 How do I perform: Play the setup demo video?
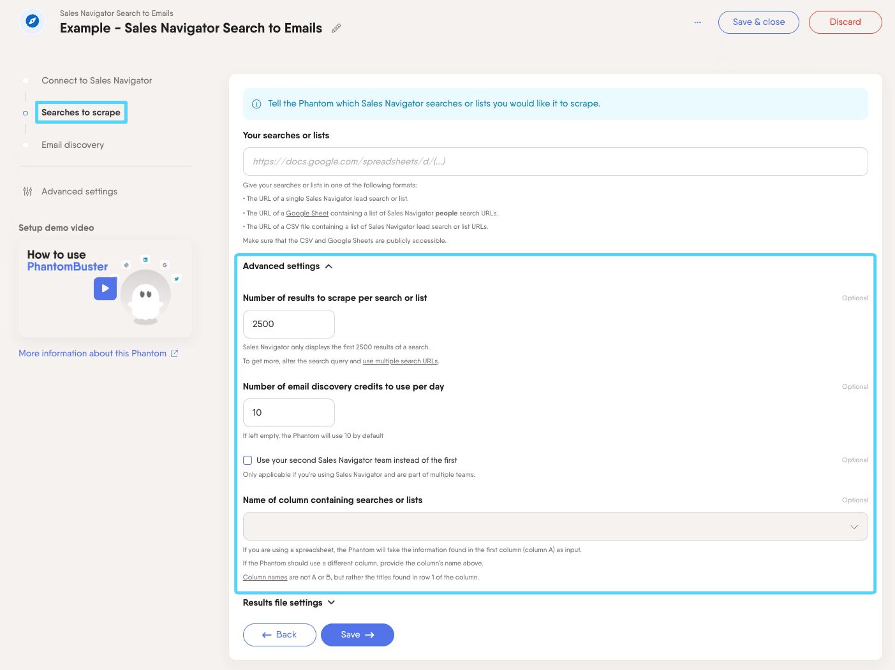(105, 288)
